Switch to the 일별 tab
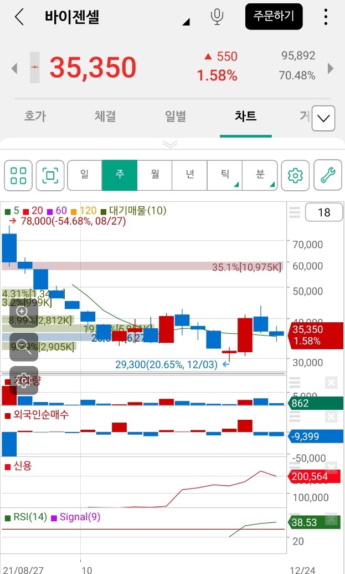This screenshot has width=345, height=574. pyautogui.click(x=176, y=116)
